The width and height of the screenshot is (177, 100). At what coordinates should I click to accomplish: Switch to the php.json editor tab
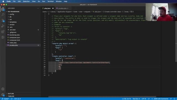(48, 8)
